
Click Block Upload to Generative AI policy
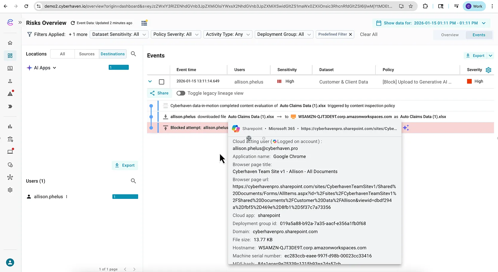417,82
